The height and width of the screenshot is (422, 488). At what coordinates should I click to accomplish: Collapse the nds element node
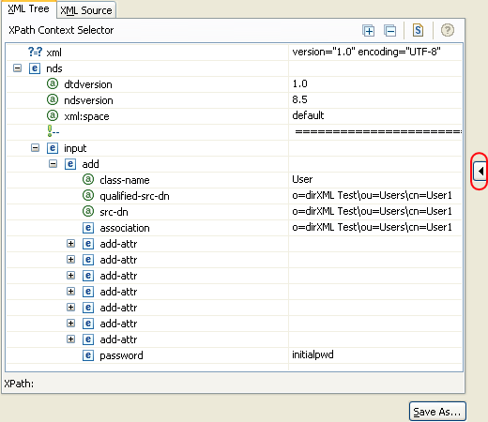pyautogui.click(x=18, y=68)
